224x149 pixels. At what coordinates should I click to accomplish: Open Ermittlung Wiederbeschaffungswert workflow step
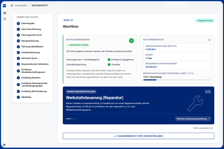tap(33, 71)
